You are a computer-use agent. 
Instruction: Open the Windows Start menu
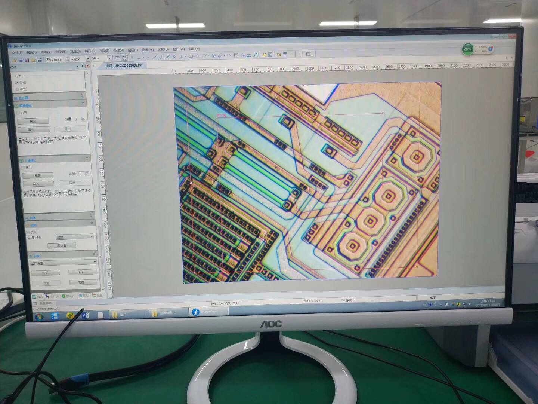pyautogui.click(x=39, y=317)
